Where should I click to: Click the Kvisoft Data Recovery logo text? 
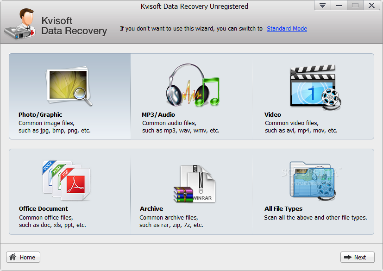click(x=74, y=26)
